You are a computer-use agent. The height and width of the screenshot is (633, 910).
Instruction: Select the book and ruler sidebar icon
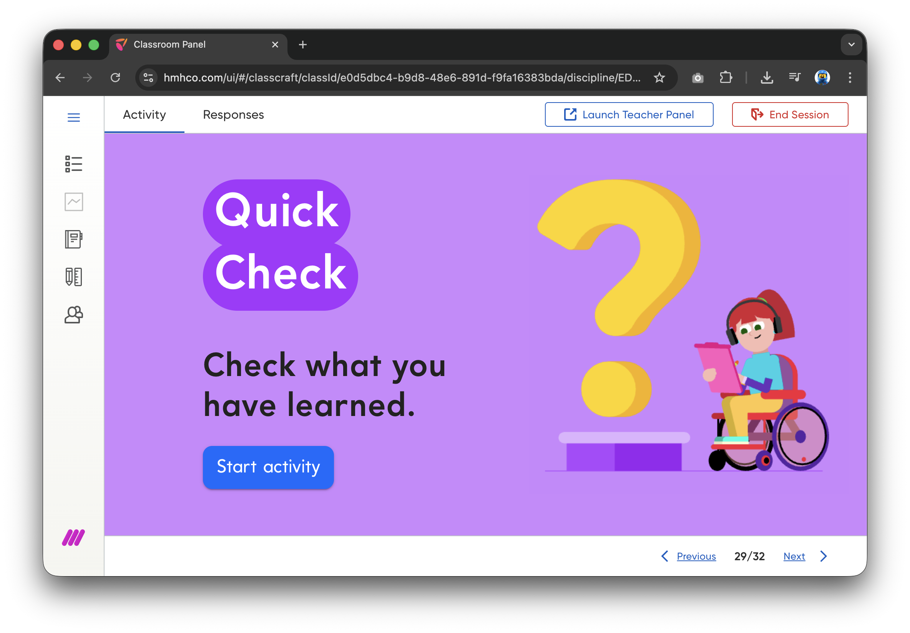tap(74, 277)
